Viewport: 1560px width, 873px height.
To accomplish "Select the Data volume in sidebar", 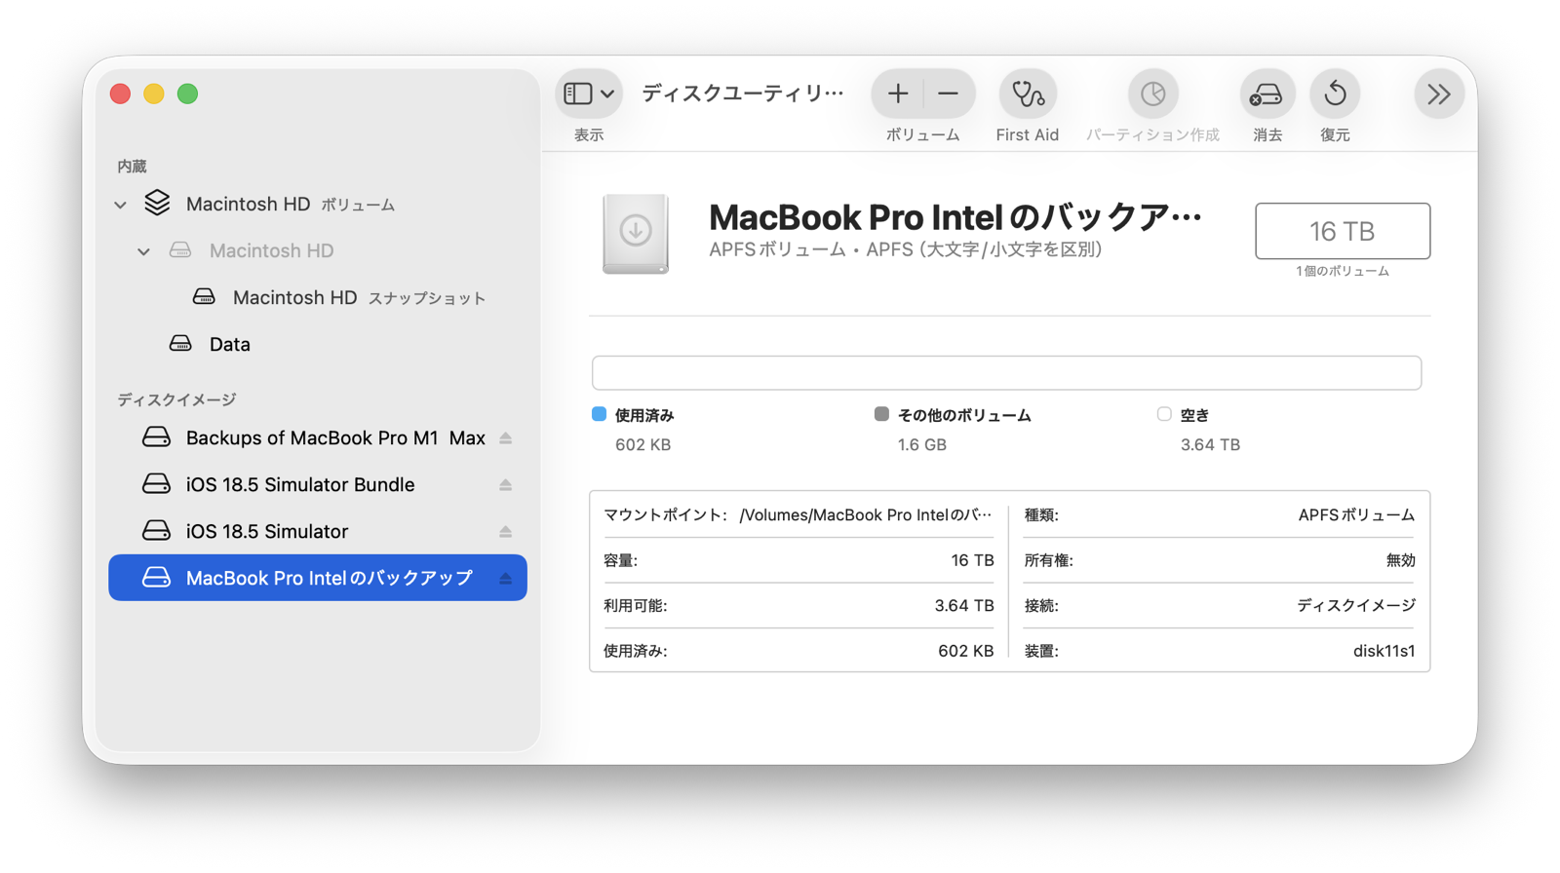I will coord(230,344).
